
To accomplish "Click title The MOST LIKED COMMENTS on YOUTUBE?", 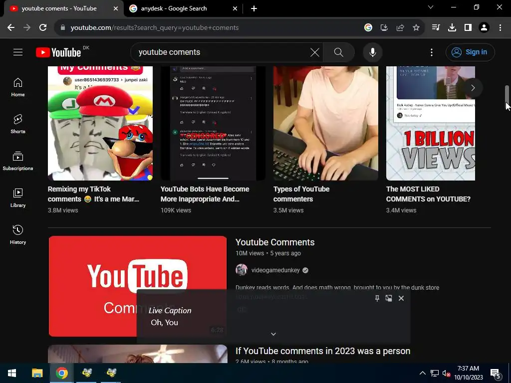I will (x=428, y=194).
